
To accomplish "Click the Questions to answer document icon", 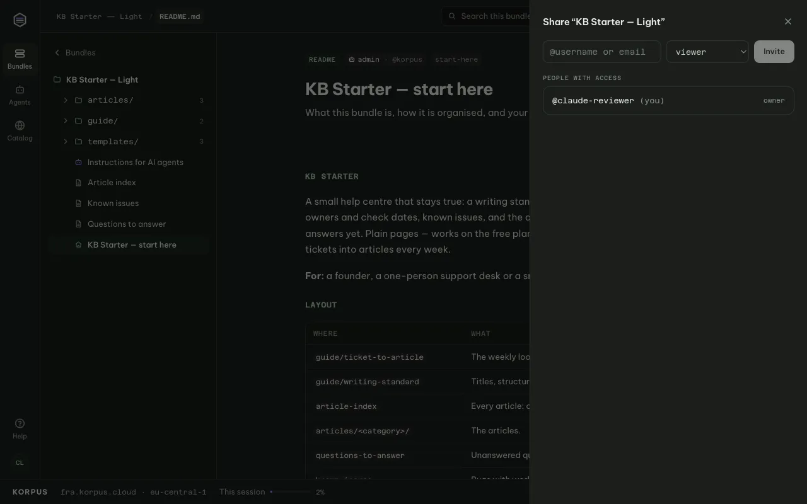I will (x=78, y=224).
